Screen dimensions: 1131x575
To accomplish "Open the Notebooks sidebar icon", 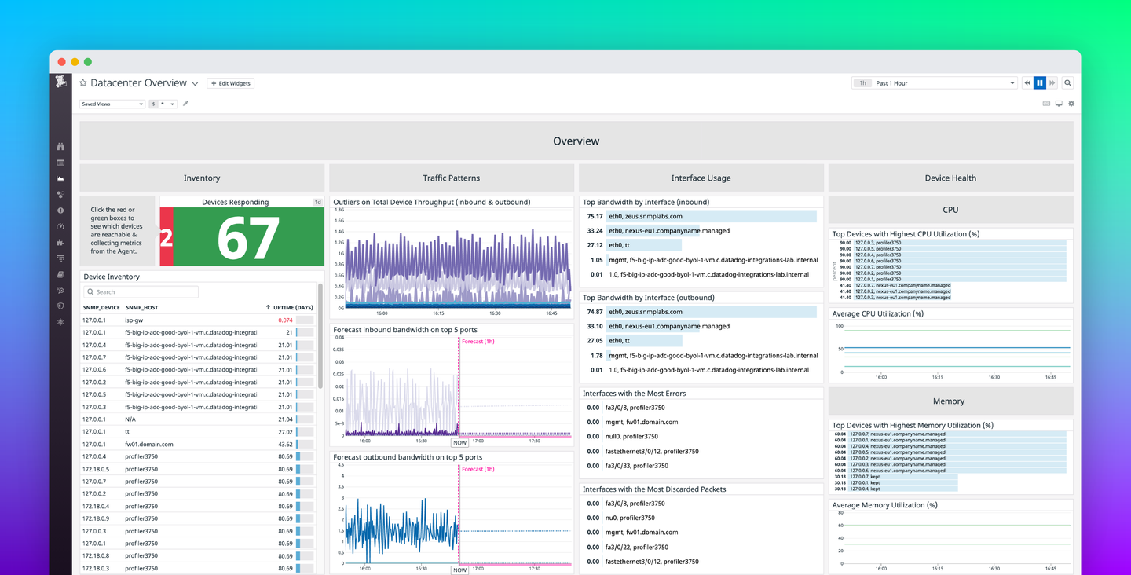I will [60, 274].
